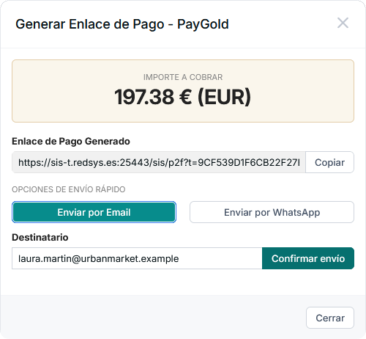Focus the Destinatario email input
366x339 pixels.
tap(137, 258)
